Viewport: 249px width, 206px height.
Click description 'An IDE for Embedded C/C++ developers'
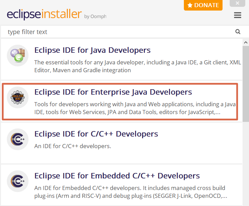pos(131,192)
